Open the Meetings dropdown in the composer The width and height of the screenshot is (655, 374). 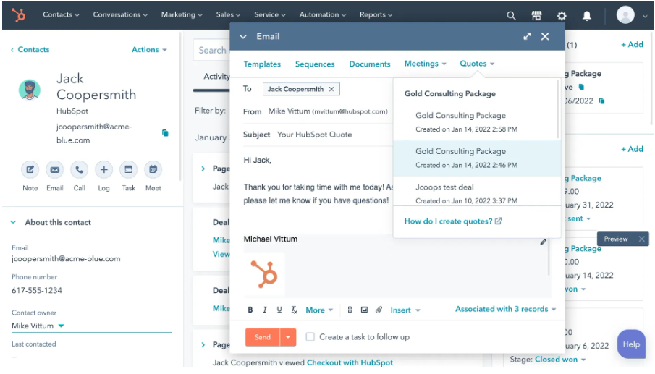426,64
